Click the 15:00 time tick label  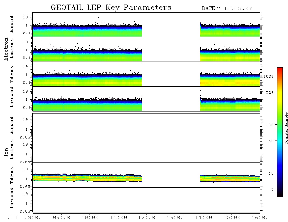(232, 218)
